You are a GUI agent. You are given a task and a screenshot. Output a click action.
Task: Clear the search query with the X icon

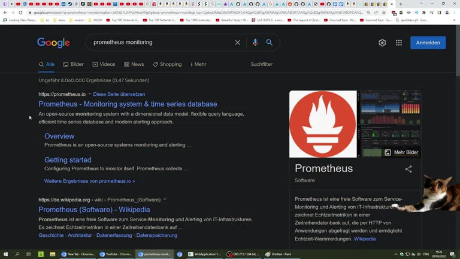[238, 43]
